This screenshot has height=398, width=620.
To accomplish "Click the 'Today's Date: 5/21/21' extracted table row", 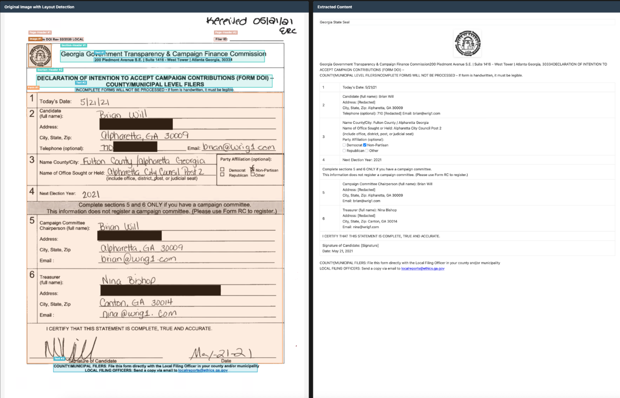I will click(x=467, y=87).
